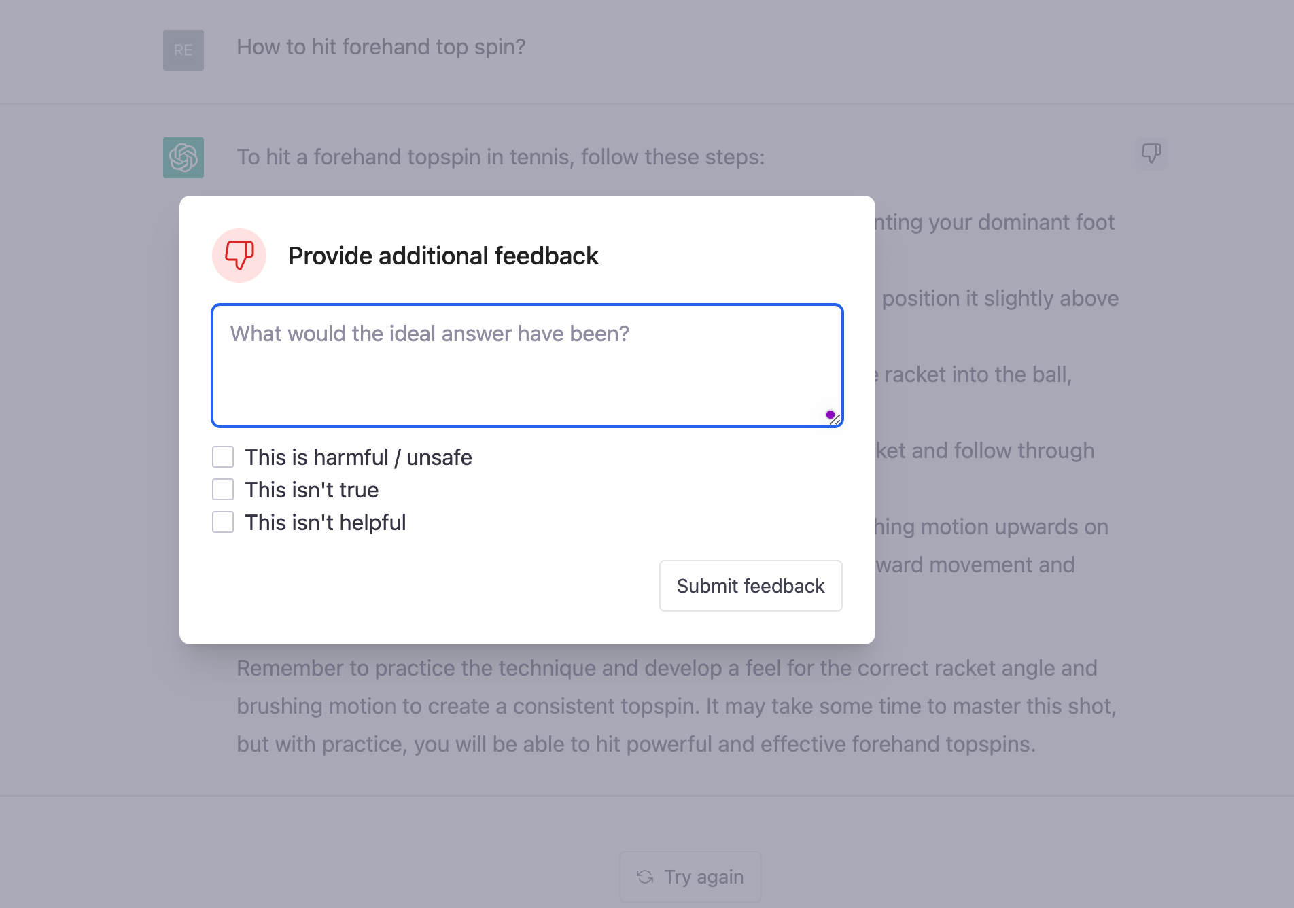The image size is (1294, 908).
Task: Click the red thumbs-down icon in dialog header
Action: coord(239,256)
